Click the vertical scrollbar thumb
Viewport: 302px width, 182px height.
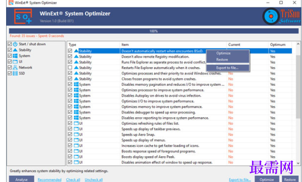click(x=298, y=87)
